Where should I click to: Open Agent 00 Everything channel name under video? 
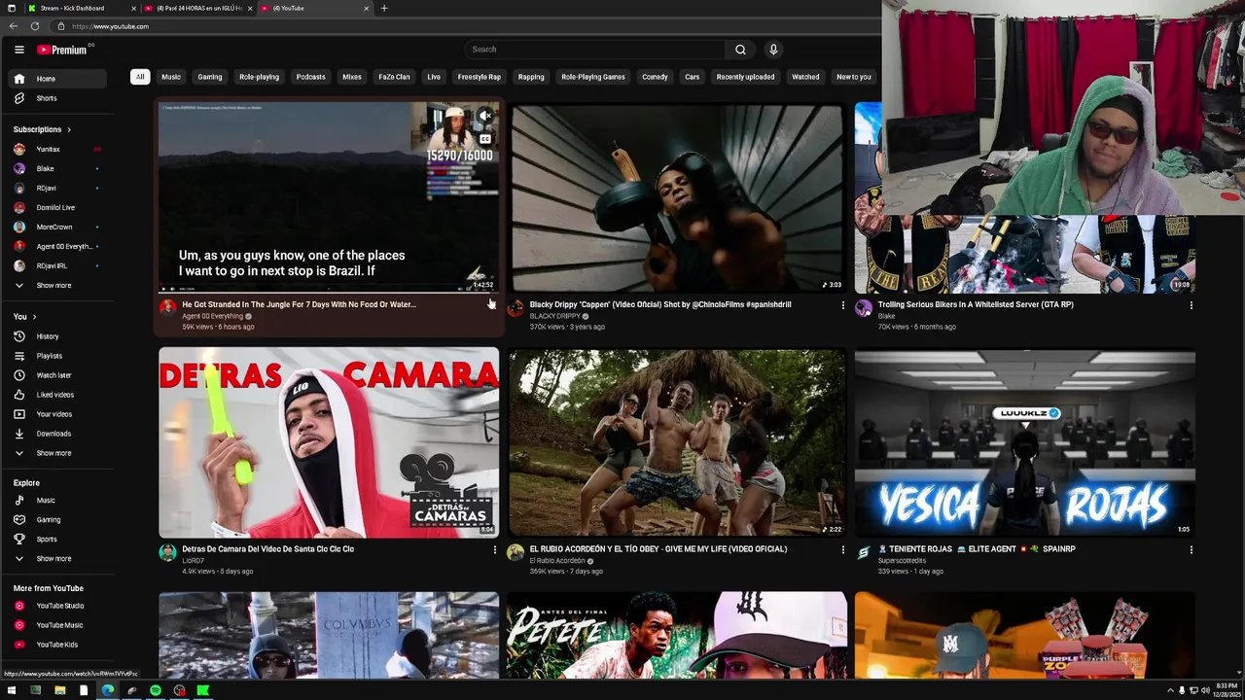(x=212, y=316)
